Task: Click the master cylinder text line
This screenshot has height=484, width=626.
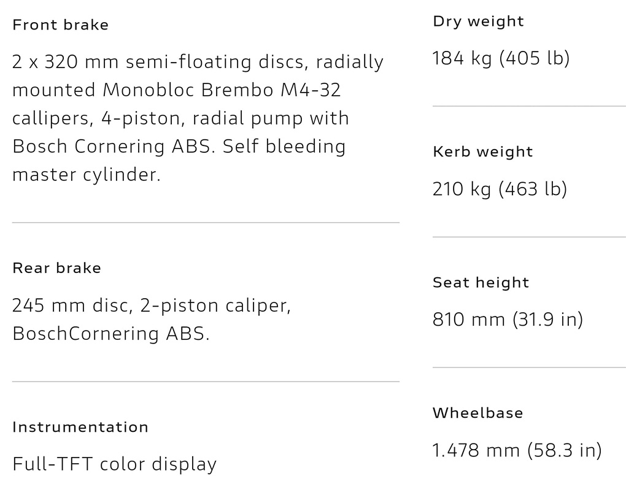Action: 86,175
